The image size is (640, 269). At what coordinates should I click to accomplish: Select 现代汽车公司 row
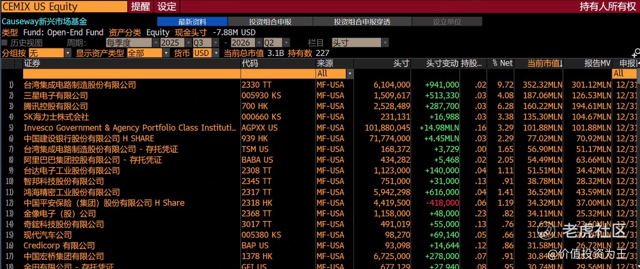(48, 235)
